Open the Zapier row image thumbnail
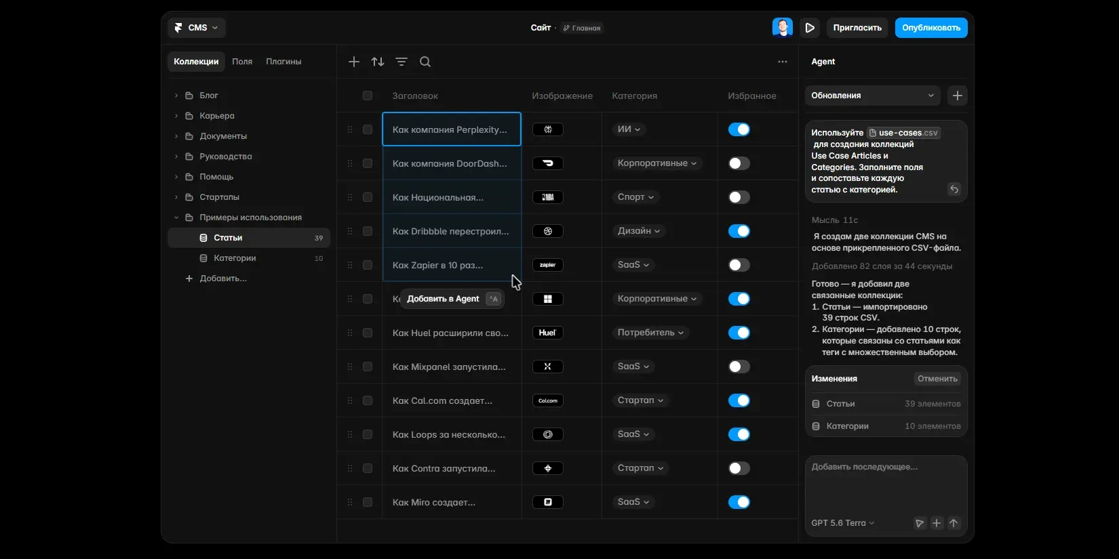This screenshot has height=559, width=1119. click(x=548, y=265)
